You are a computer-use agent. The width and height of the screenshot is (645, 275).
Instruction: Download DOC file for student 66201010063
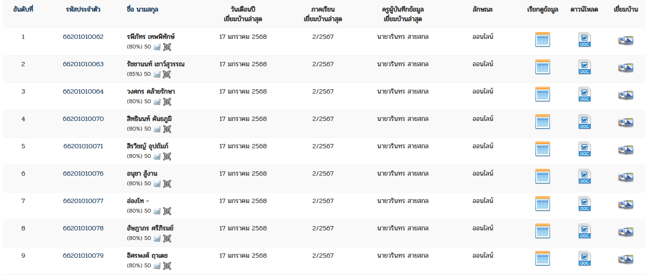584,67
